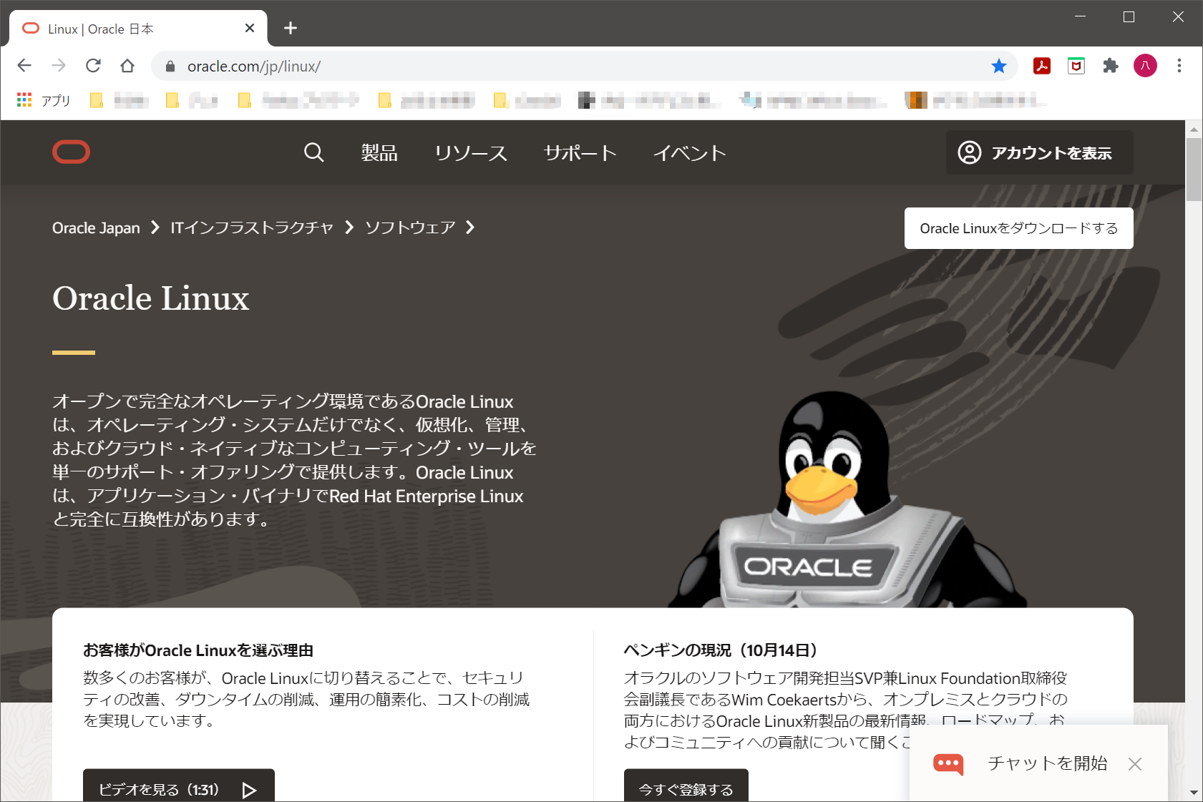Follow the ITインフラストラクチャ breadcrumb link
This screenshot has height=802, width=1203.
(252, 228)
